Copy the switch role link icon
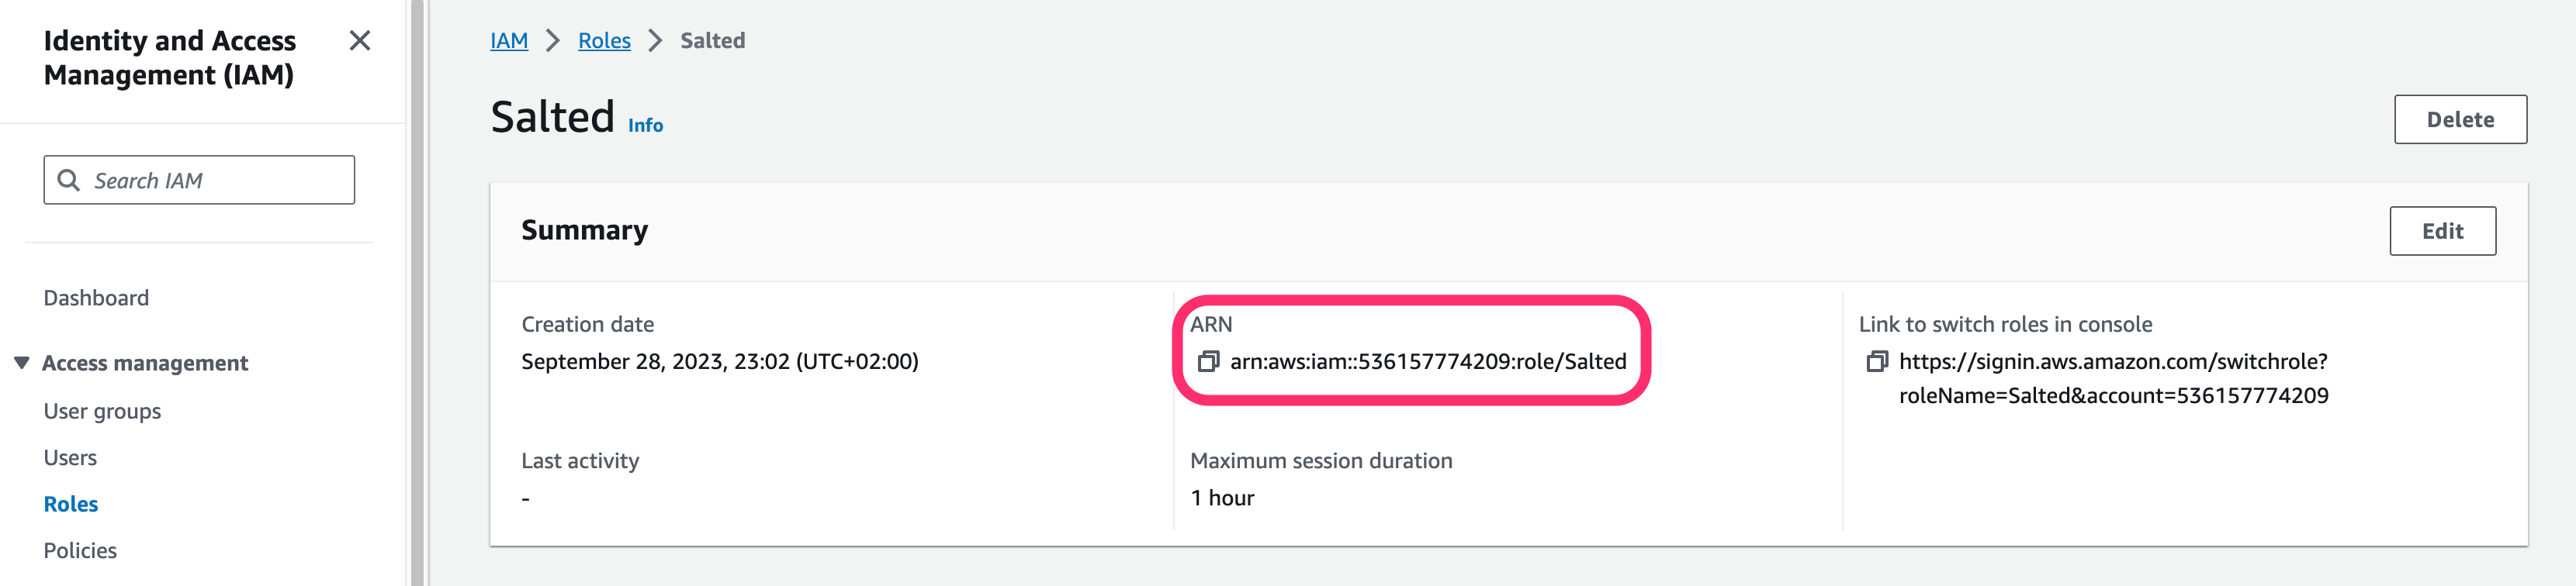The width and height of the screenshot is (2576, 586). (x=1877, y=361)
